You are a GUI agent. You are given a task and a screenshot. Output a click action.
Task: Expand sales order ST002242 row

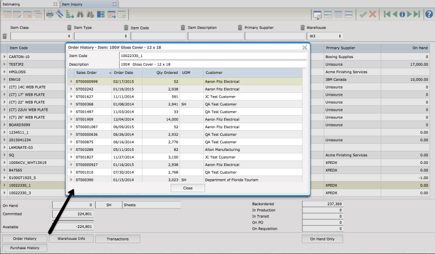[x=71, y=89]
